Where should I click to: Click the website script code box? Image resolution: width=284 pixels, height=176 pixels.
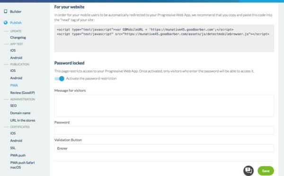click(164, 38)
